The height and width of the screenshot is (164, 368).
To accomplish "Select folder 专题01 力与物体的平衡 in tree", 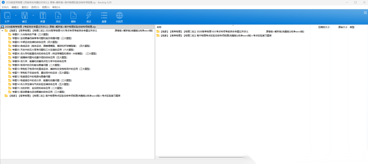I will coord(31,34).
